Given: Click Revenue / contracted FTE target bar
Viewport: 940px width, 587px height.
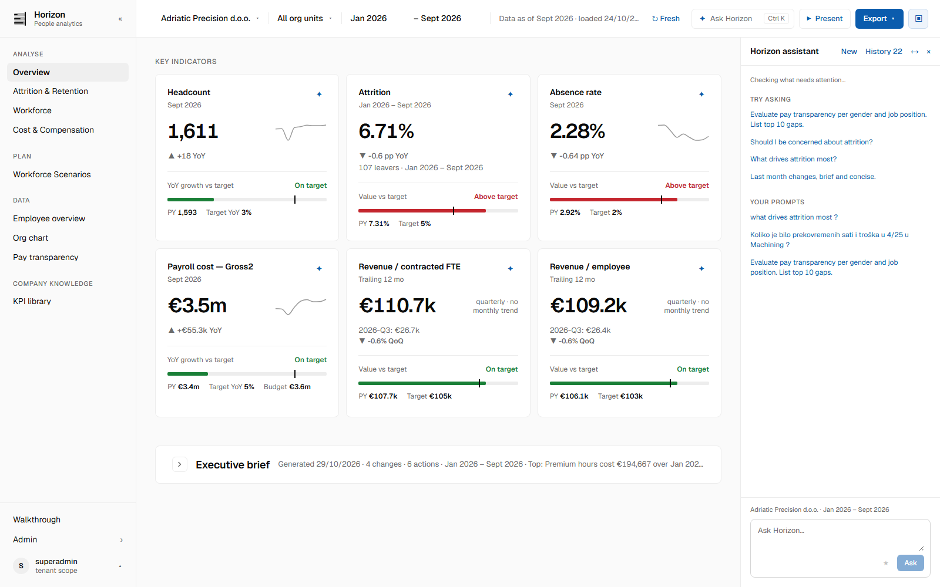Looking at the screenshot, I should [x=438, y=383].
